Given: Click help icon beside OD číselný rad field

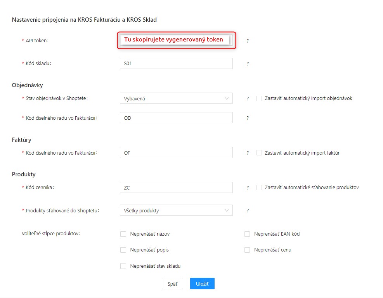Looking at the screenshot, I should click(248, 118).
